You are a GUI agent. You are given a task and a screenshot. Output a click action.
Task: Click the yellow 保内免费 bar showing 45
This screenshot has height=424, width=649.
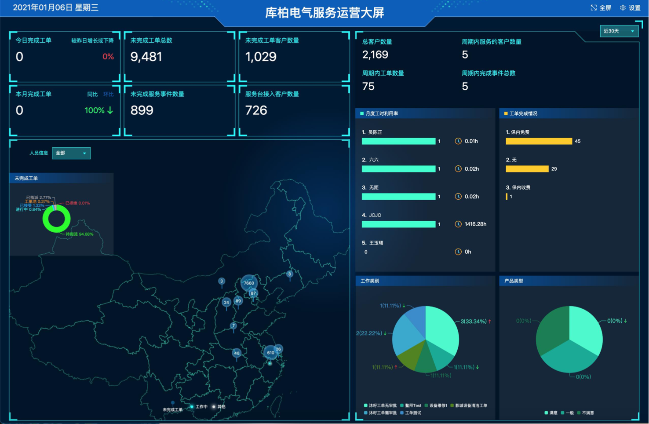539,141
